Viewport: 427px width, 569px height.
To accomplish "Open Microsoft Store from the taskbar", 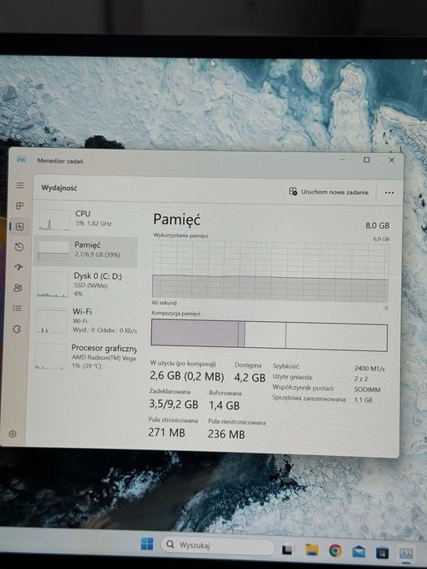I will tap(382, 552).
